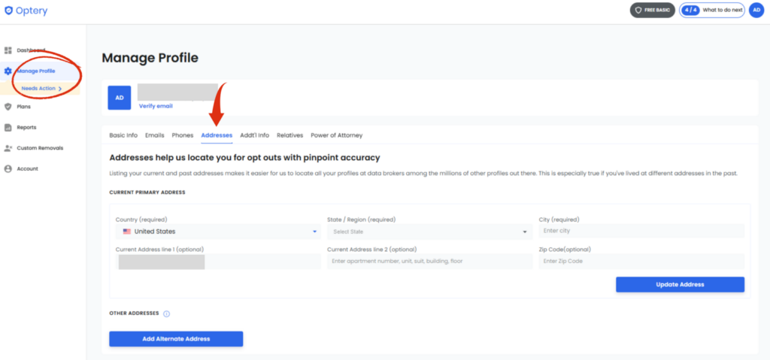Focus the Current Address line 1 field
770x360 pixels.
[x=218, y=262]
